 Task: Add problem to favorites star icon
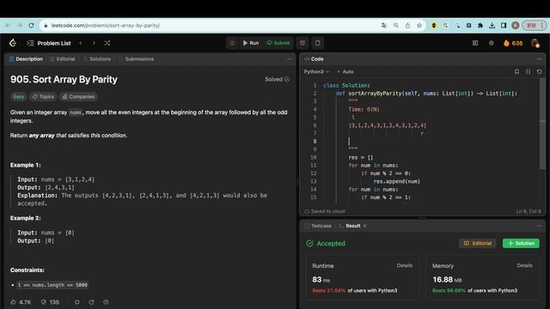tap(77, 302)
